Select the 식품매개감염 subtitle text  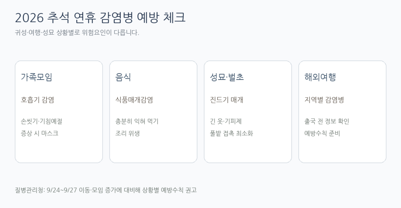(x=134, y=100)
